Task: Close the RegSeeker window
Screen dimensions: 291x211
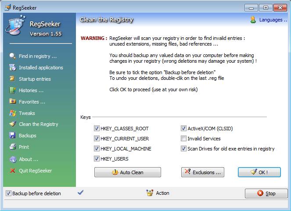Action: point(280,8)
